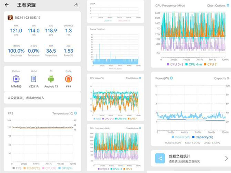The height and width of the screenshot is (173, 231).
Task: Click the V2241A phone model icon
Action: [33, 78]
